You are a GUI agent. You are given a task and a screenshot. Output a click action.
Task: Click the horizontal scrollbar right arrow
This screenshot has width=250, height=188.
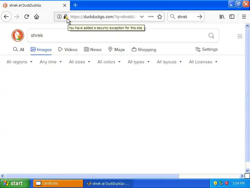click(x=242, y=176)
